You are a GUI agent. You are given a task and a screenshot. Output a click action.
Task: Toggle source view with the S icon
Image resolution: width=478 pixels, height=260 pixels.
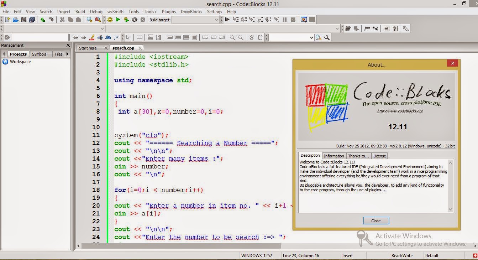[252, 37]
